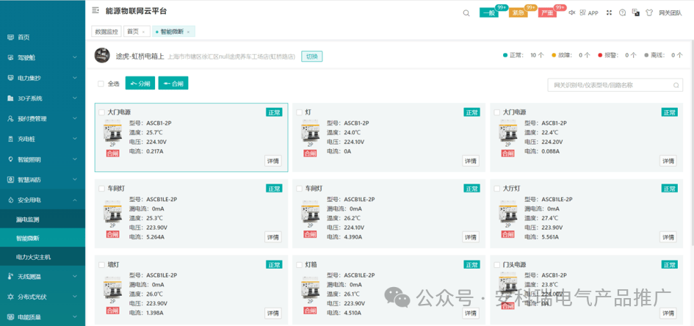Expand 无线测温 menu using its chevron
Image resolution: width=694 pixels, height=326 pixels.
tap(75, 277)
